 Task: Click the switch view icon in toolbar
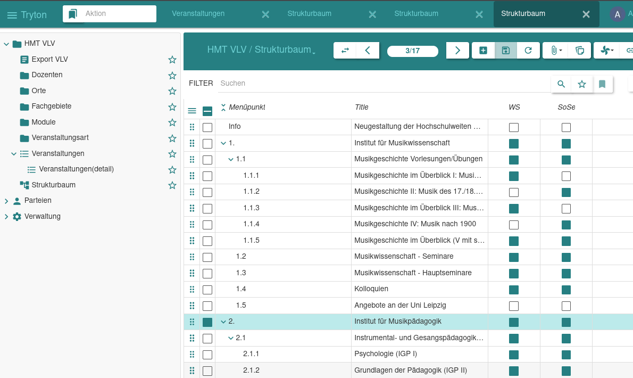coord(345,51)
